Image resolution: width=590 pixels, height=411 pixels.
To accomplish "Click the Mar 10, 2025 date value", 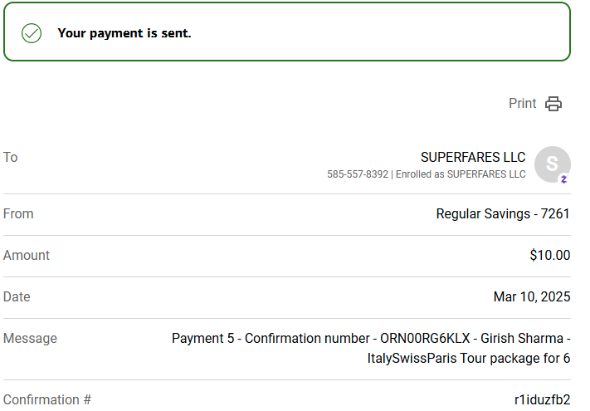I will pos(532,296).
